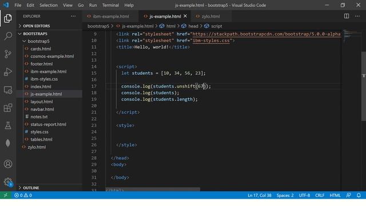Expand the OPEN EDITORS section
The image size is (366, 206).
click(37, 26)
